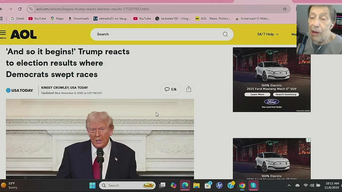Click the magnifier icon in AOL search
342x192 pixels.
click(225, 34)
